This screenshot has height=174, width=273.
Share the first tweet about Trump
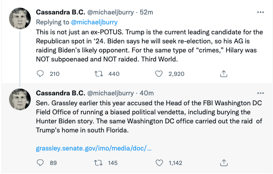(x=224, y=74)
